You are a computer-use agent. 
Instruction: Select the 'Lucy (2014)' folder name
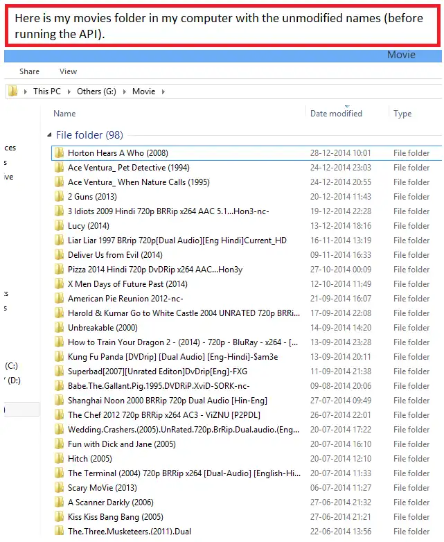tap(89, 225)
